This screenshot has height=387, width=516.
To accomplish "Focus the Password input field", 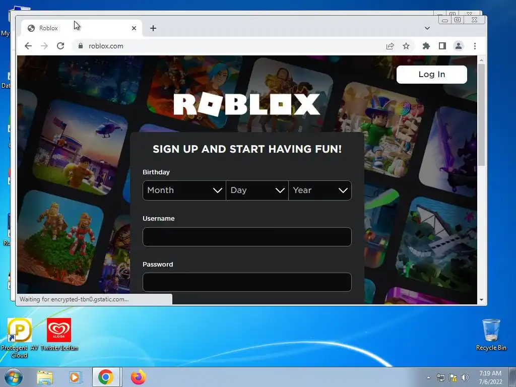I will [247, 282].
